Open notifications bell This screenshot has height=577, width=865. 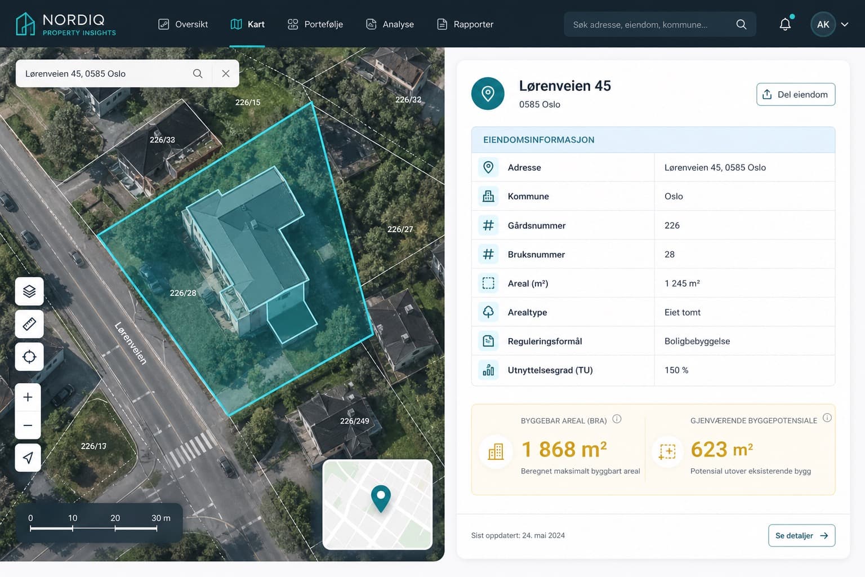(x=786, y=24)
